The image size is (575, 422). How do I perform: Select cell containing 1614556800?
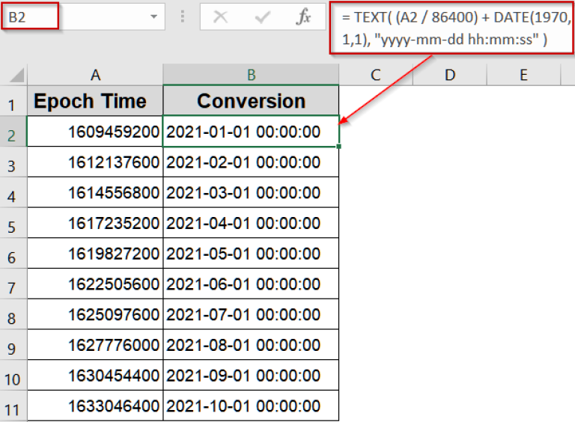pyautogui.click(x=95, y=192)
